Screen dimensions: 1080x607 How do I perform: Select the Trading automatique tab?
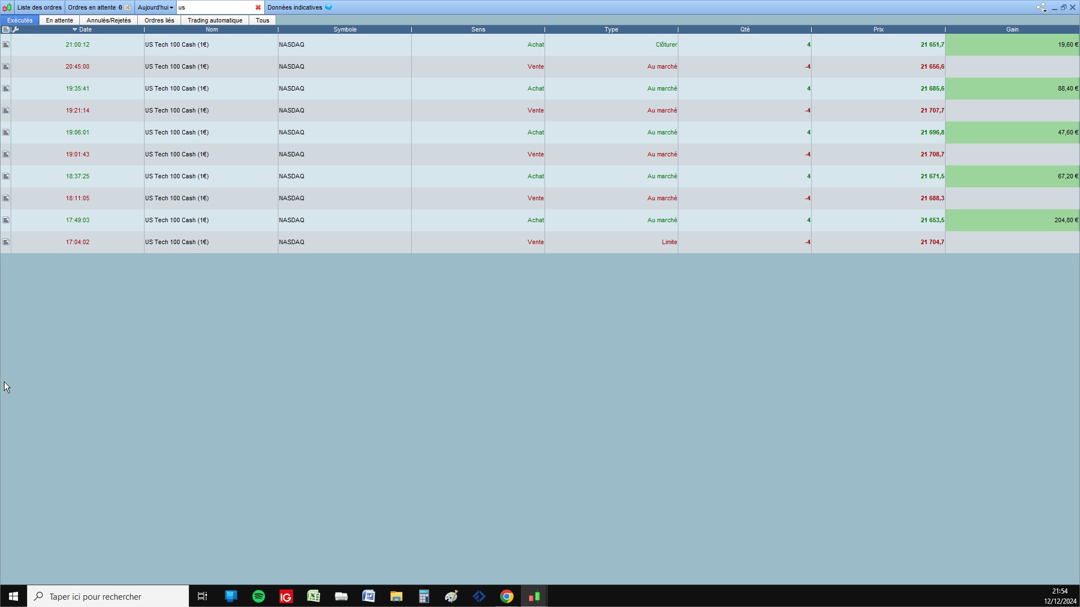coord(215,20)
